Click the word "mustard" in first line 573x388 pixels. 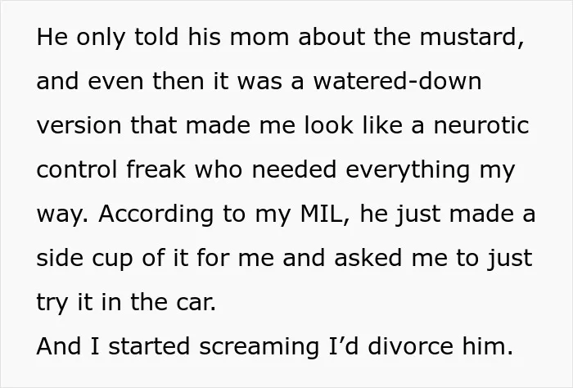469,37
